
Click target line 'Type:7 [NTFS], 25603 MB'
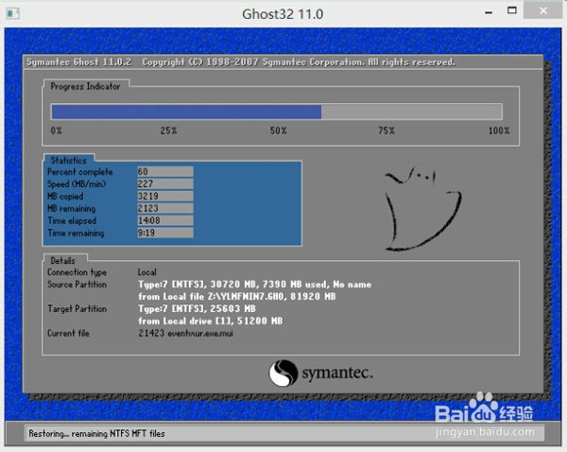197,309
